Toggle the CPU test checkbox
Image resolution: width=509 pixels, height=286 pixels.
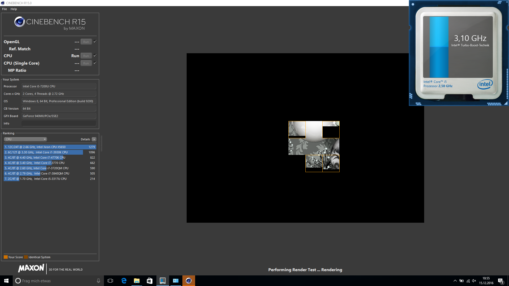[x=95, y=56]
